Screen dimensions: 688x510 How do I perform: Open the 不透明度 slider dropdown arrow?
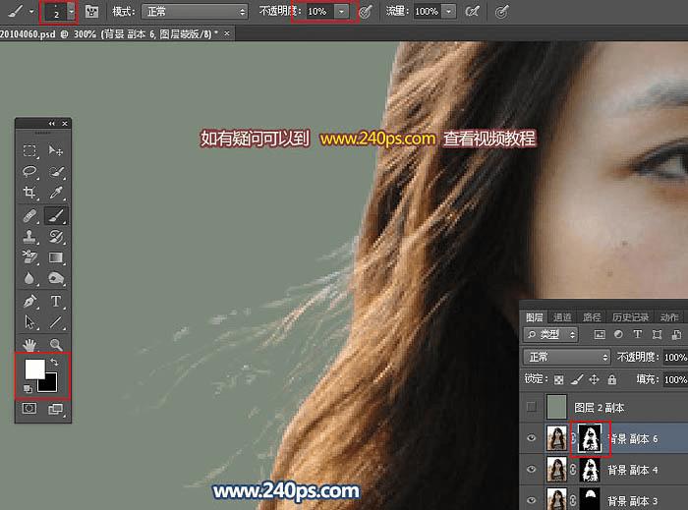pos(341,12)
